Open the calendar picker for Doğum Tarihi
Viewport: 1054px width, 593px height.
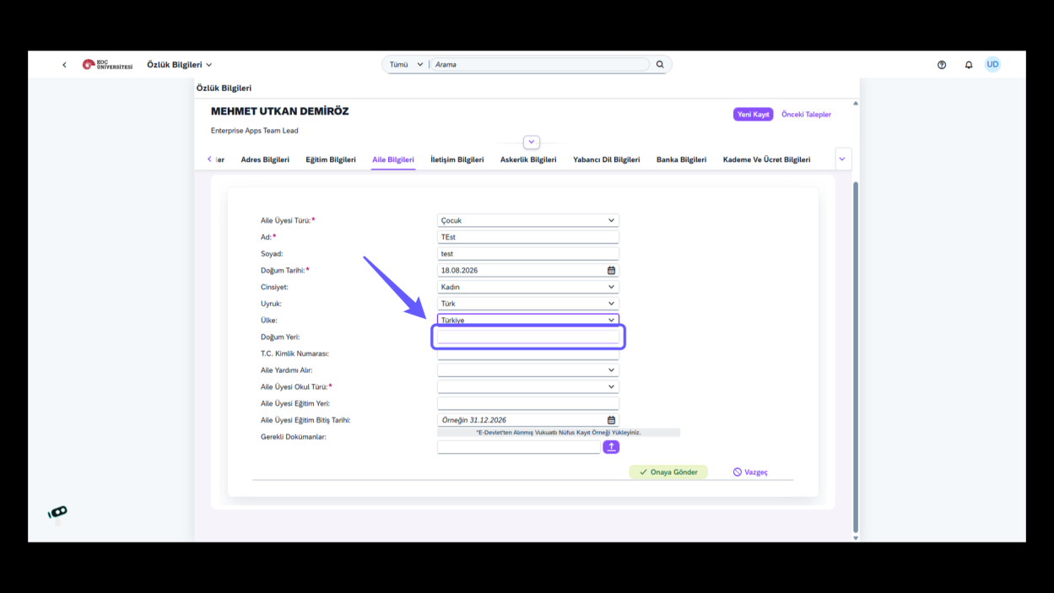(612, 271)
